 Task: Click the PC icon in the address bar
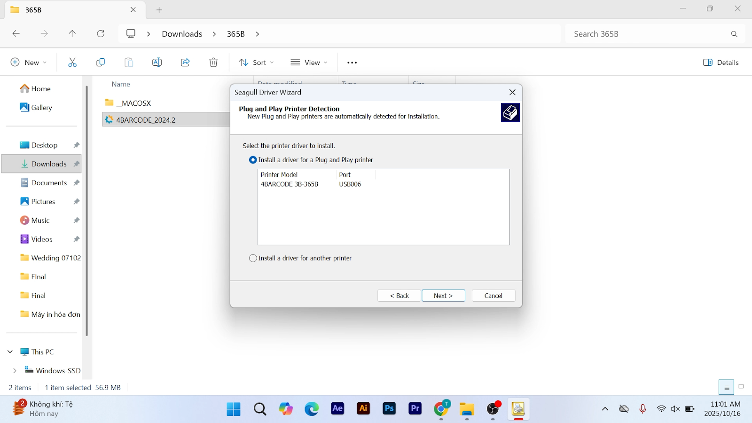(131, 34)
